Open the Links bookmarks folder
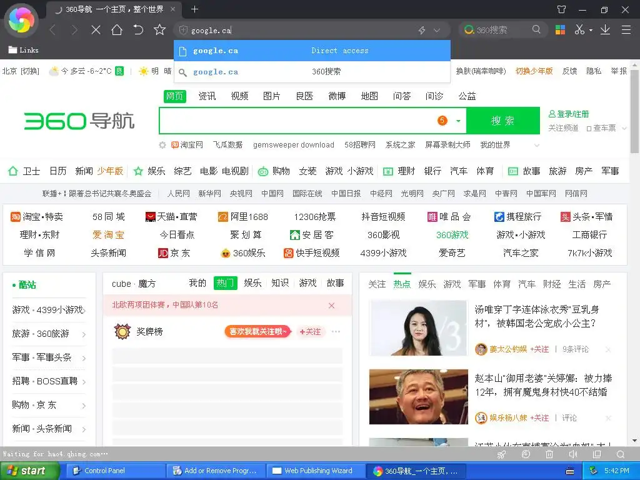640x480 pixels. click(x=24, y=50)
